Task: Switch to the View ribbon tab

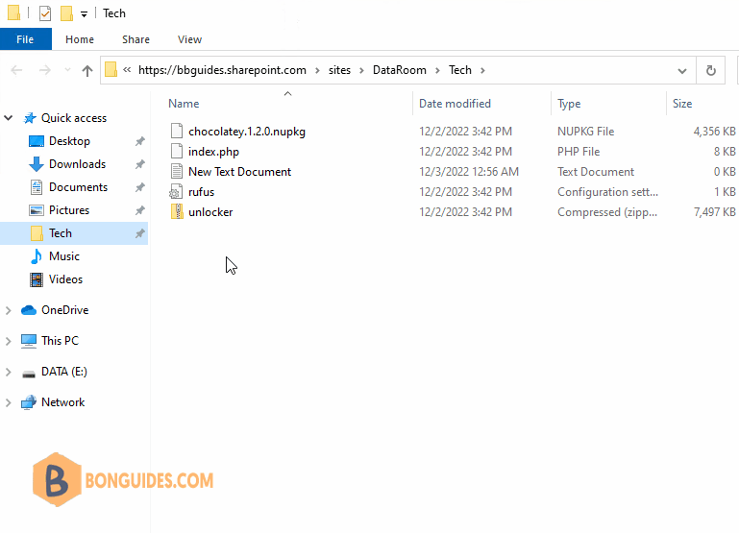Action: pyautogui.click(x=189, y=39)
